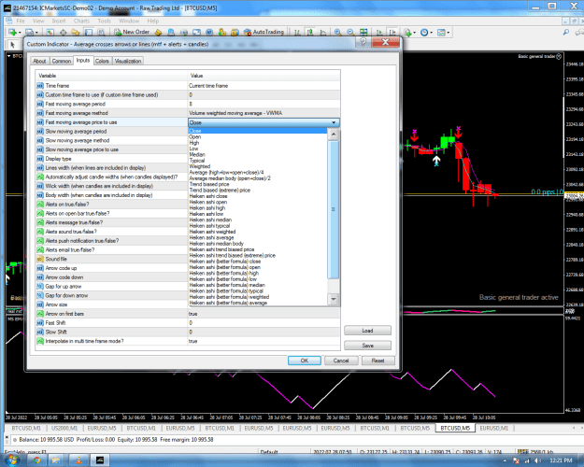
Task: Click the dialog help question-mark button
Action: (363, 42)
